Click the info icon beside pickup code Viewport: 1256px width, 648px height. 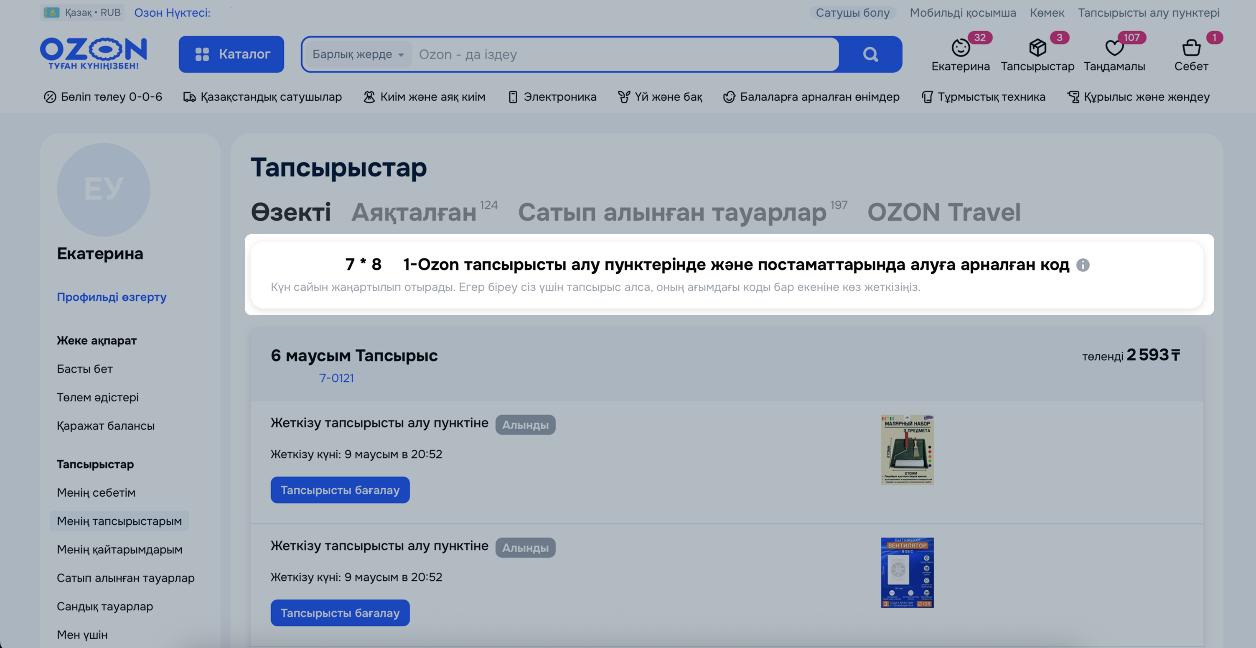[x=1083, y=265]
